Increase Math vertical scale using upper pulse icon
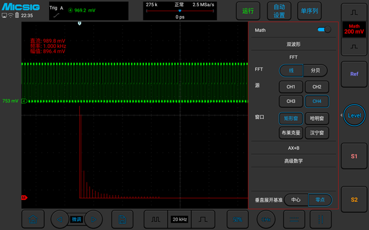This screenshot has height=230, width=369. tap(354, 12)
